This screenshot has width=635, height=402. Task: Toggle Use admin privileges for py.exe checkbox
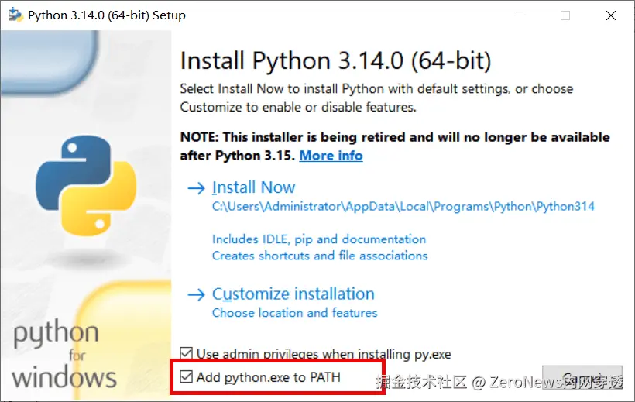[x=187, y=353]
